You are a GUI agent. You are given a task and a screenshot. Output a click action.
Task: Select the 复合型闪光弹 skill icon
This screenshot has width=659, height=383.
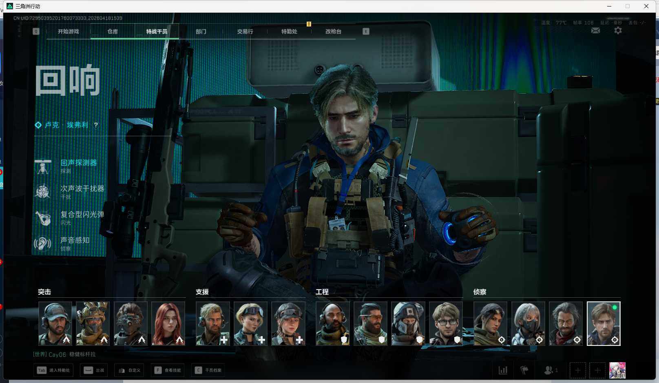[43, 218]
